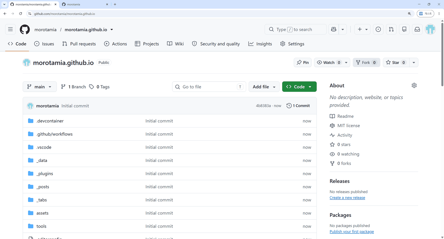Click the browser address bar URL
This screenshot has height=239, width=444.
[64, 14]
